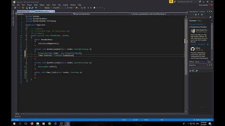Viewport: 225px width, 126px height.
Task: Click the Navigate Backward toolbar icon
Action: pos(15,8)
